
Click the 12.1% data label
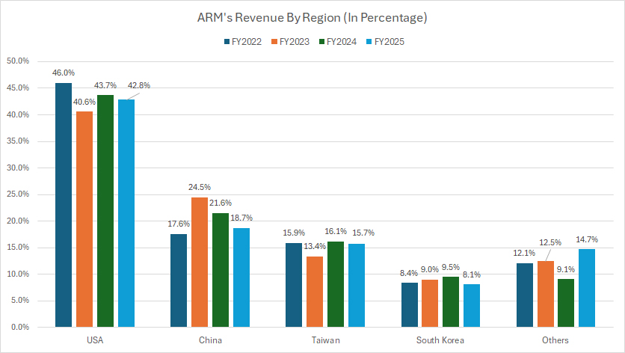click(x=524, y=254)
